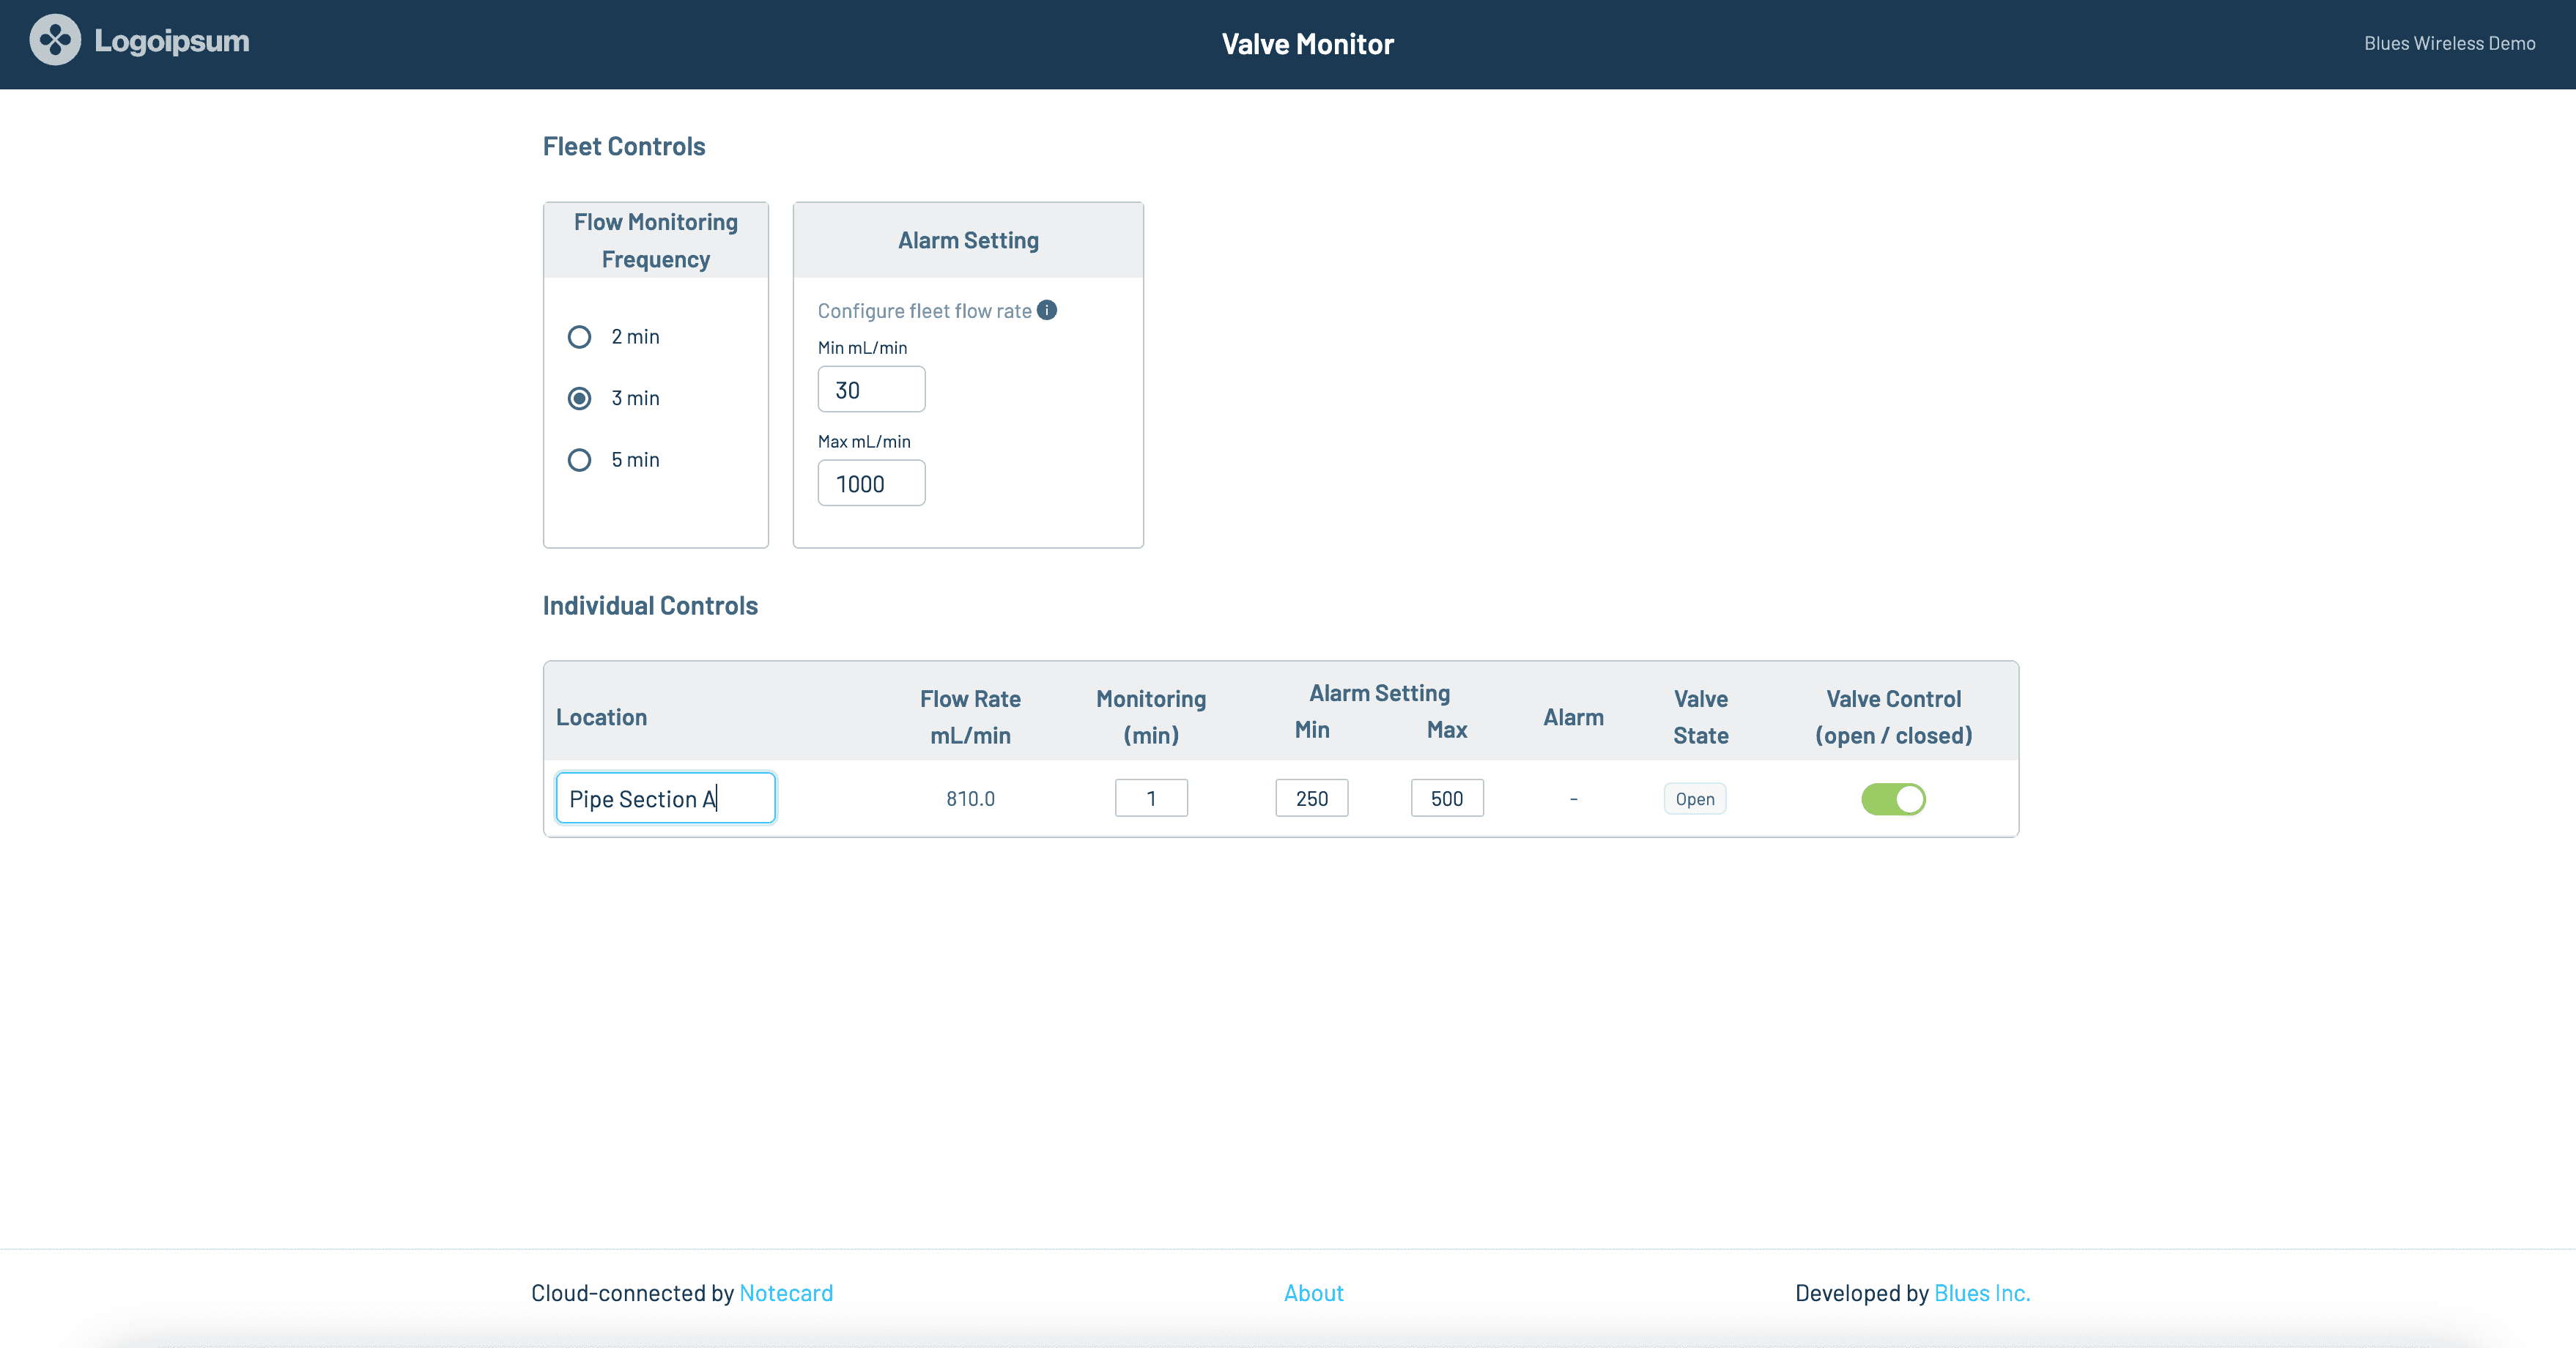Edit the Min mL/min alarm field value
The height and width of the screenshot is (1348, 2576).
870,388
